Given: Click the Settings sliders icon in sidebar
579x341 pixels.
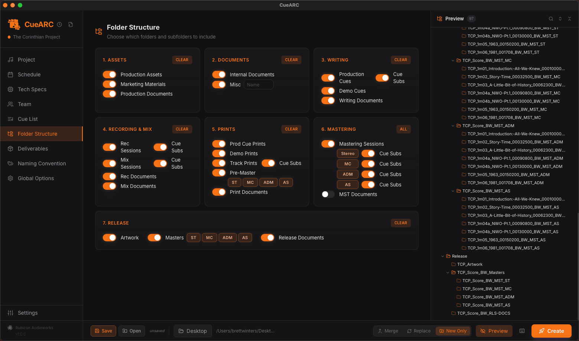Looking at the screenshot, I should click(10, 313).
